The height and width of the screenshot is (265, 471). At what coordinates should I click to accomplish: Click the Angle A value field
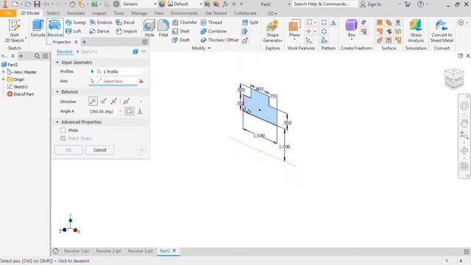(x=103, y=111)
